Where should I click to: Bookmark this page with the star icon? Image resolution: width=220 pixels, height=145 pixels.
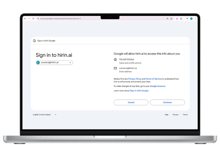tap(171, 19)
